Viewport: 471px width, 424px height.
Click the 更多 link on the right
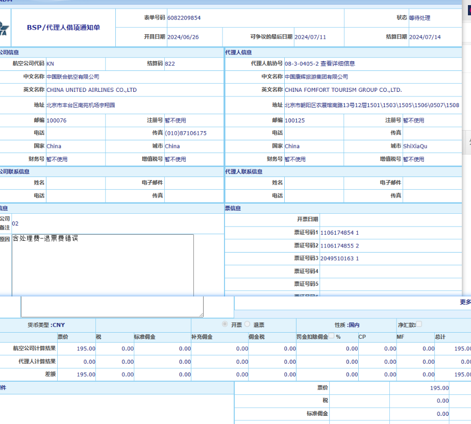tap(465, 302)
